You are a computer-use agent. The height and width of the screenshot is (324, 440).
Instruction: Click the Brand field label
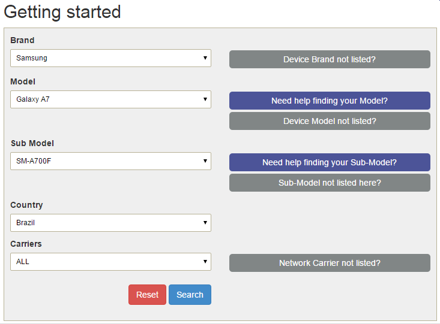[x=22, y=40]
